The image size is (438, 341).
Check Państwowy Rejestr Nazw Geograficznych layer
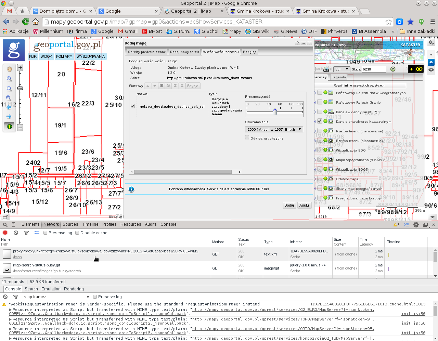coord(320,92)
